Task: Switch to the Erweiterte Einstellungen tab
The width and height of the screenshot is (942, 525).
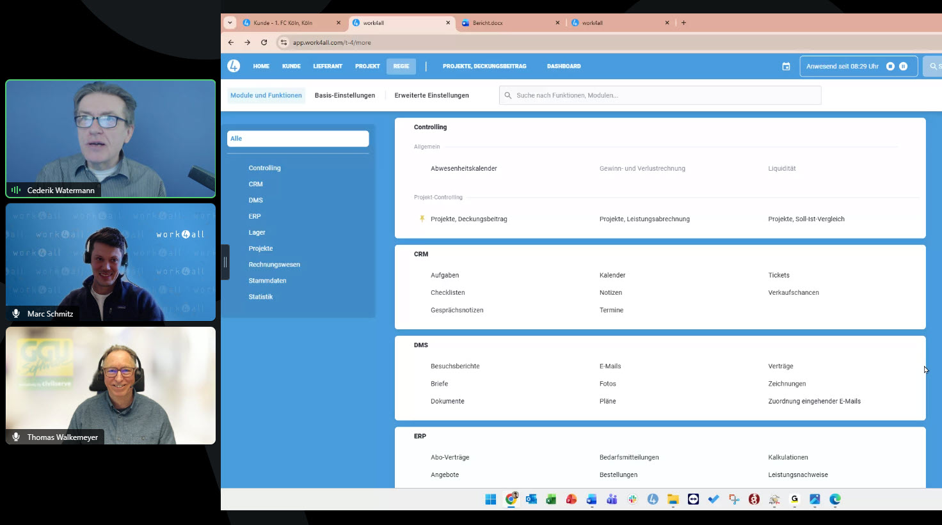Action: click(431, 95)
